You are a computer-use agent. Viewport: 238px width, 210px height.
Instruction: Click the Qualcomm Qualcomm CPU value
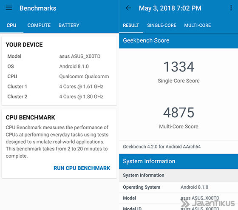[84, 77]
